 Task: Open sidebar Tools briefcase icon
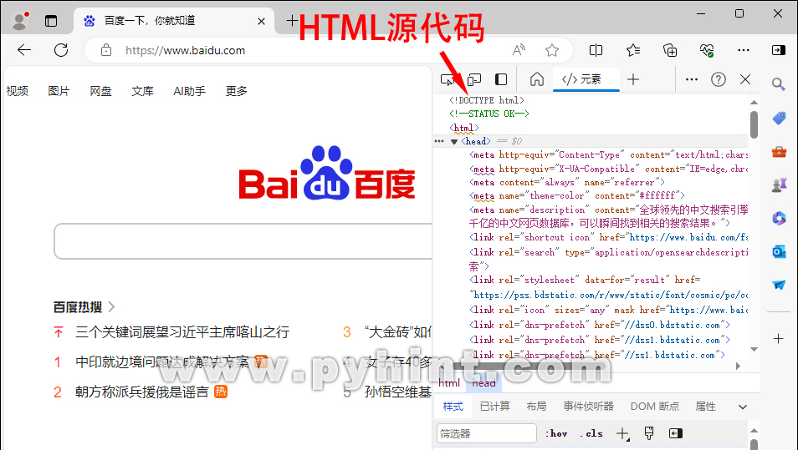click(779, 151)
